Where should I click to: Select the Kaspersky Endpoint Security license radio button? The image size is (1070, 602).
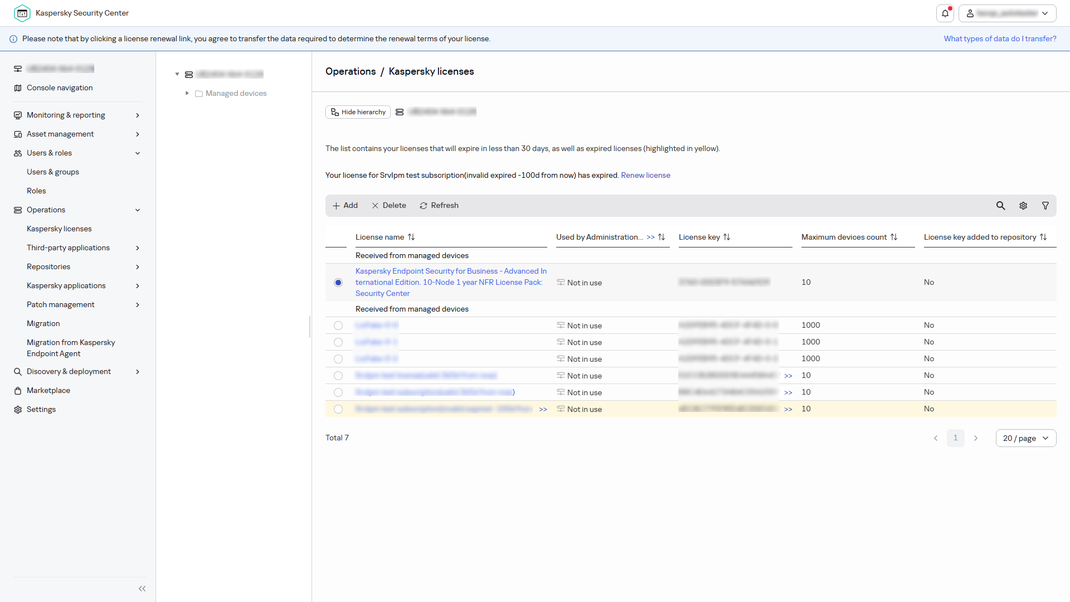(x=338, y=283)
